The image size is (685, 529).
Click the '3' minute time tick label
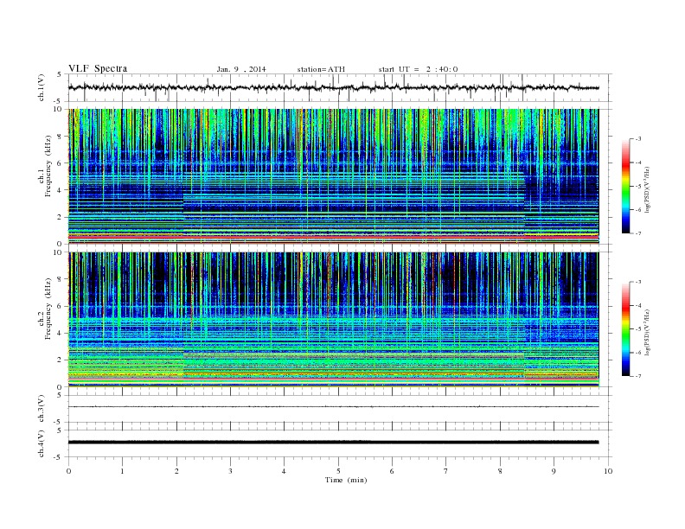point(230,471)
